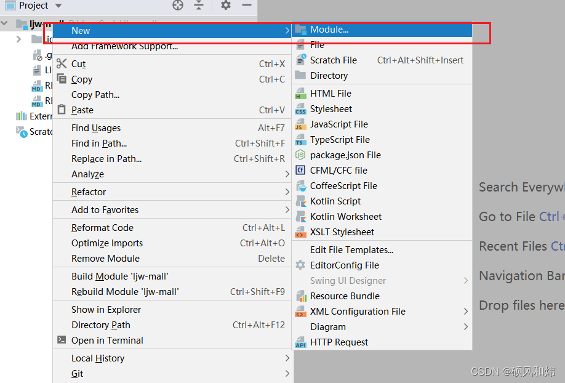Expand the collapsed folder tree arrow

(x=18, y=39)
